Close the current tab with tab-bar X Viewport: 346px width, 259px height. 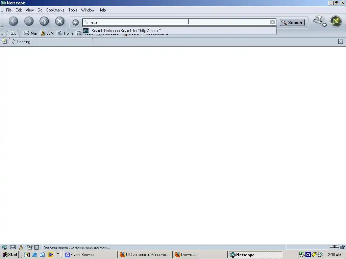[x=341, y=41]
